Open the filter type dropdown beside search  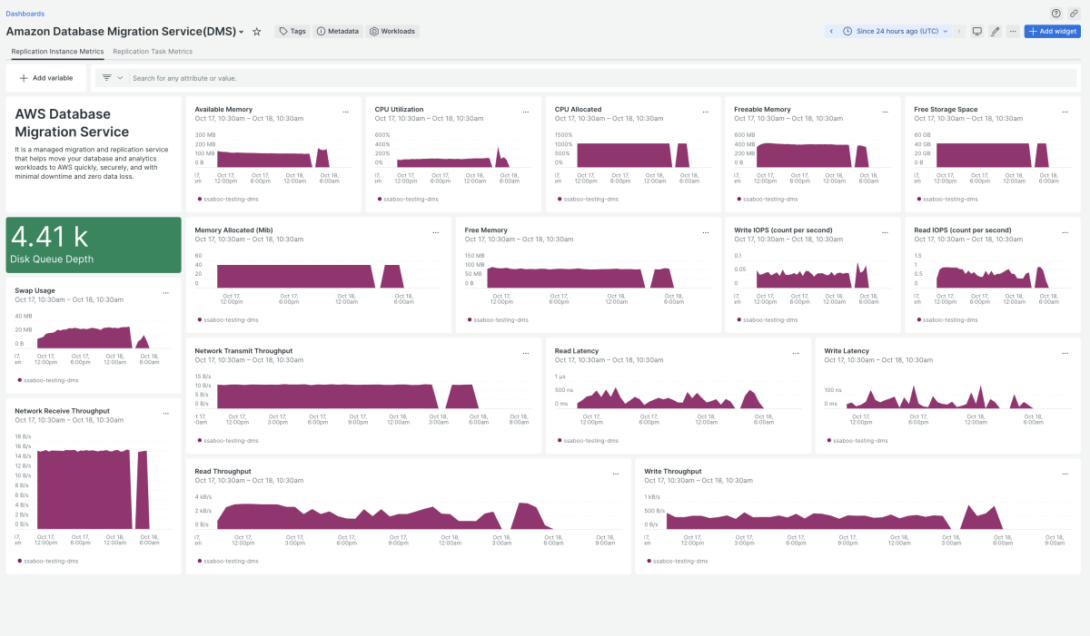tap(113, 78)
